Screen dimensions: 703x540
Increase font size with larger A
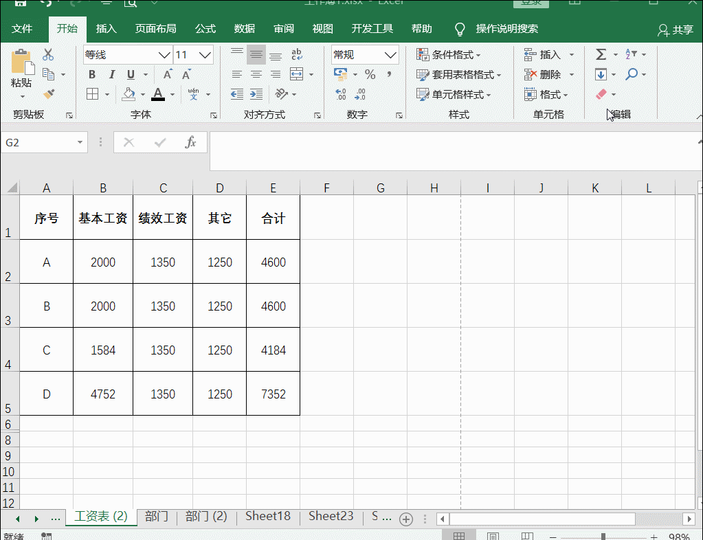click(x=168, y=74)
